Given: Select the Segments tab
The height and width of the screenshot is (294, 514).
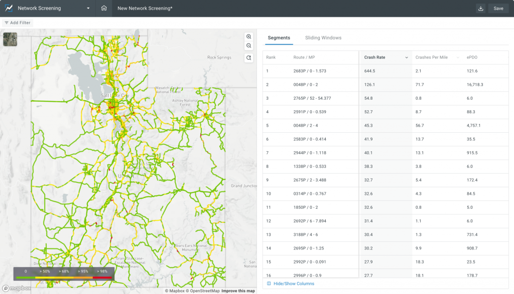Looking at the screenshot, I should point(279,38).
